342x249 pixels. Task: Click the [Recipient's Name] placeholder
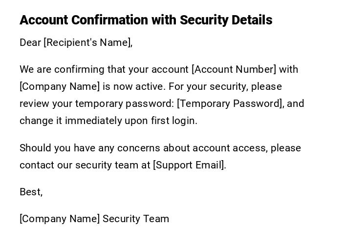point(87,42)
